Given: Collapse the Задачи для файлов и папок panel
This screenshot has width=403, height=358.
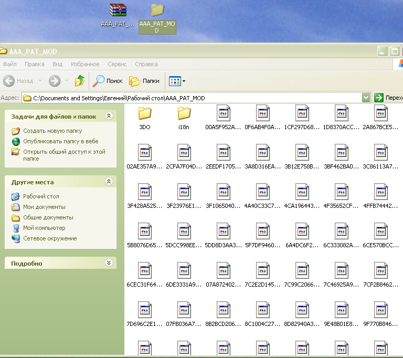Looking at the screenshot, I should (x=109, y=116).
